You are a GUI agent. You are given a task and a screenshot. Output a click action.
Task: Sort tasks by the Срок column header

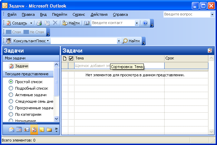pyautogui.click(x=186, y=58)
